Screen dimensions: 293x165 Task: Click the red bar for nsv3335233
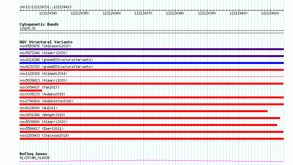[151, 97]
